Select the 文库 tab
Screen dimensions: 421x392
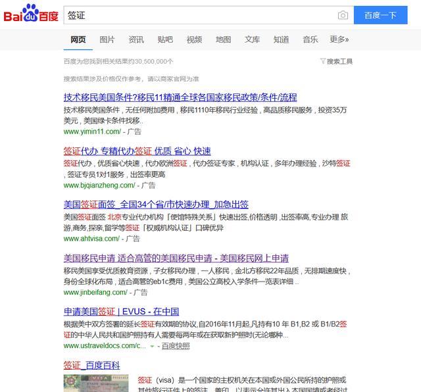[x=252, y=39]
